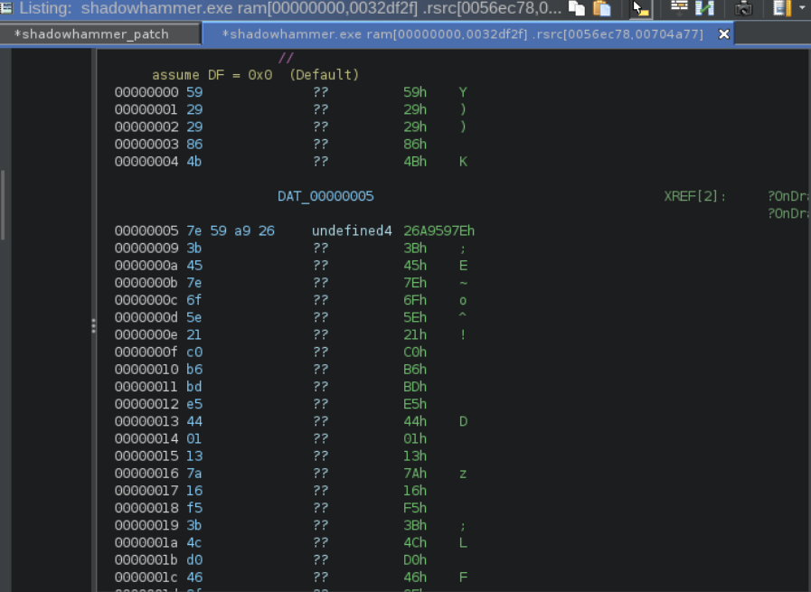Switch to the *shadowhammer_patch tab

click(x=91, y=34)
